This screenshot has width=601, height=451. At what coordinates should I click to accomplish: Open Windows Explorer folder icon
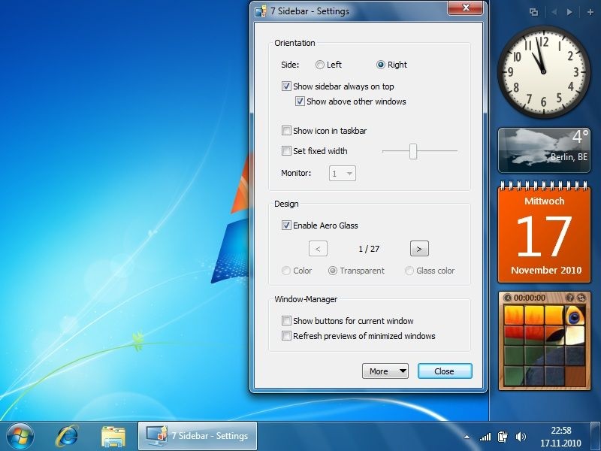pyautogui.click(x=113, y=437)
